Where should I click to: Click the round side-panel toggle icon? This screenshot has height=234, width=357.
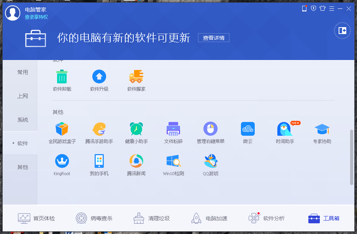pyautogui.click(x=342, y=31)
